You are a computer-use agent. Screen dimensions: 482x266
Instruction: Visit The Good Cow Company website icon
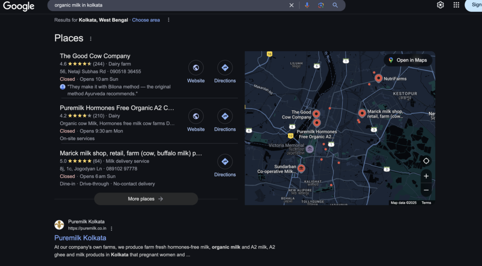point(196,68)
